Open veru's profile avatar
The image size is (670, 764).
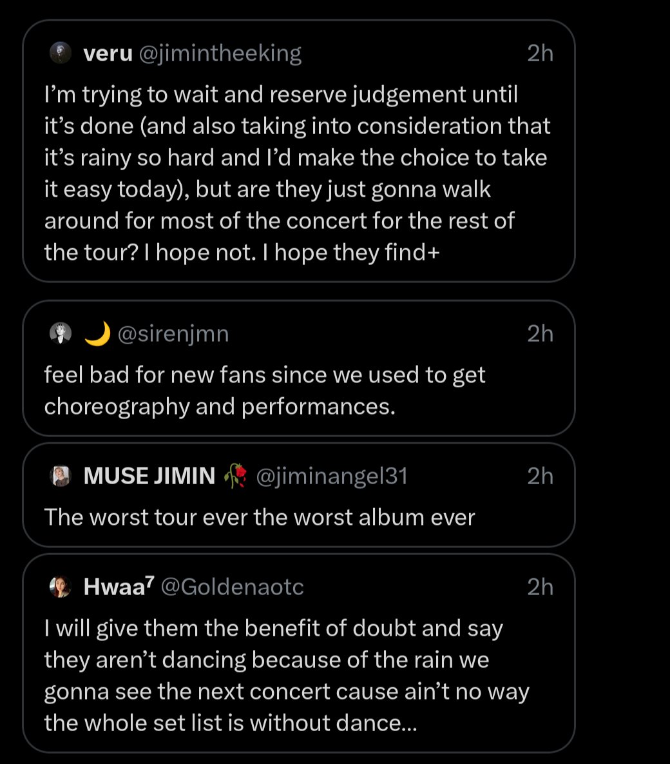click(x=61, y=53)
